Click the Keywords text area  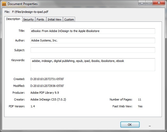(x=93, y=65)
